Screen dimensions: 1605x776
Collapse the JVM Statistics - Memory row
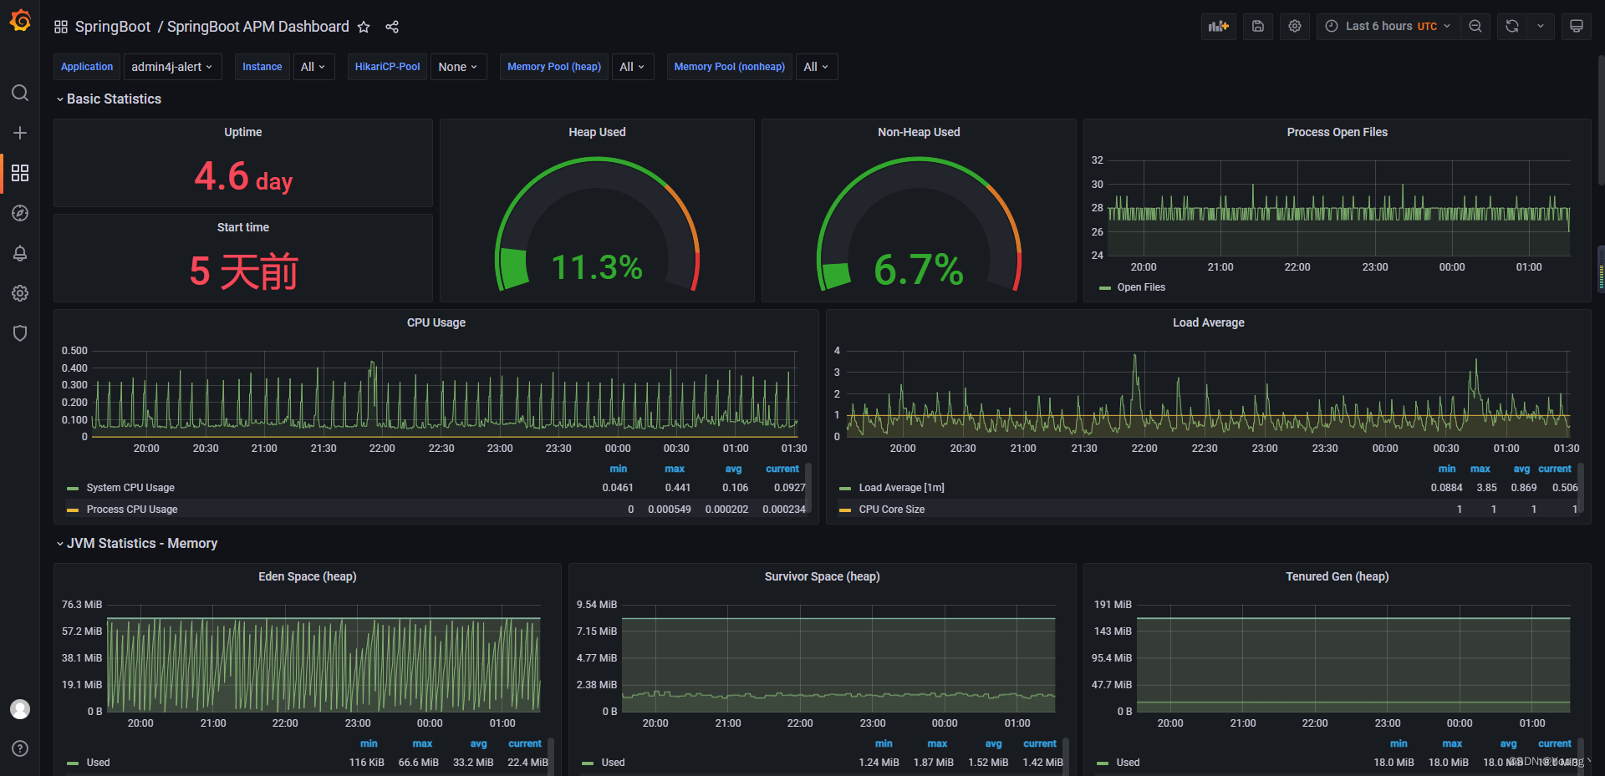[x=137, y=543]
